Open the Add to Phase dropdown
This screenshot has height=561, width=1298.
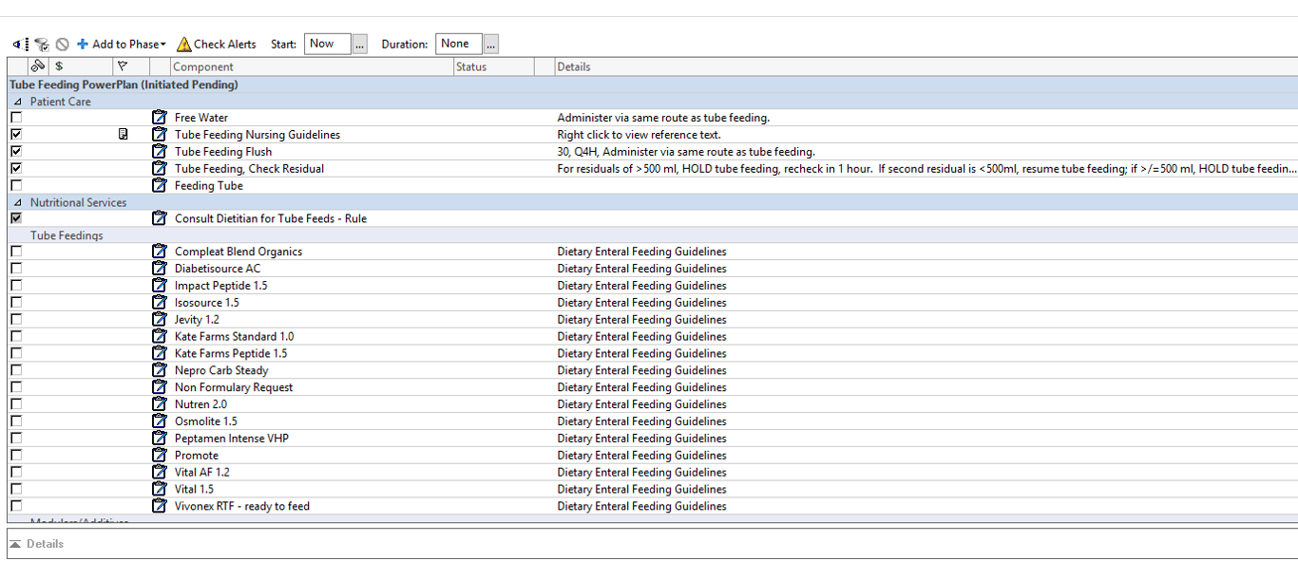click(x=122, y=45)
